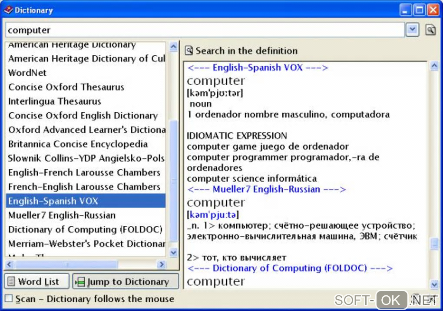Click Search in the definition label
This screenshot has height=311, width=443.
click(x=246, y=51)
